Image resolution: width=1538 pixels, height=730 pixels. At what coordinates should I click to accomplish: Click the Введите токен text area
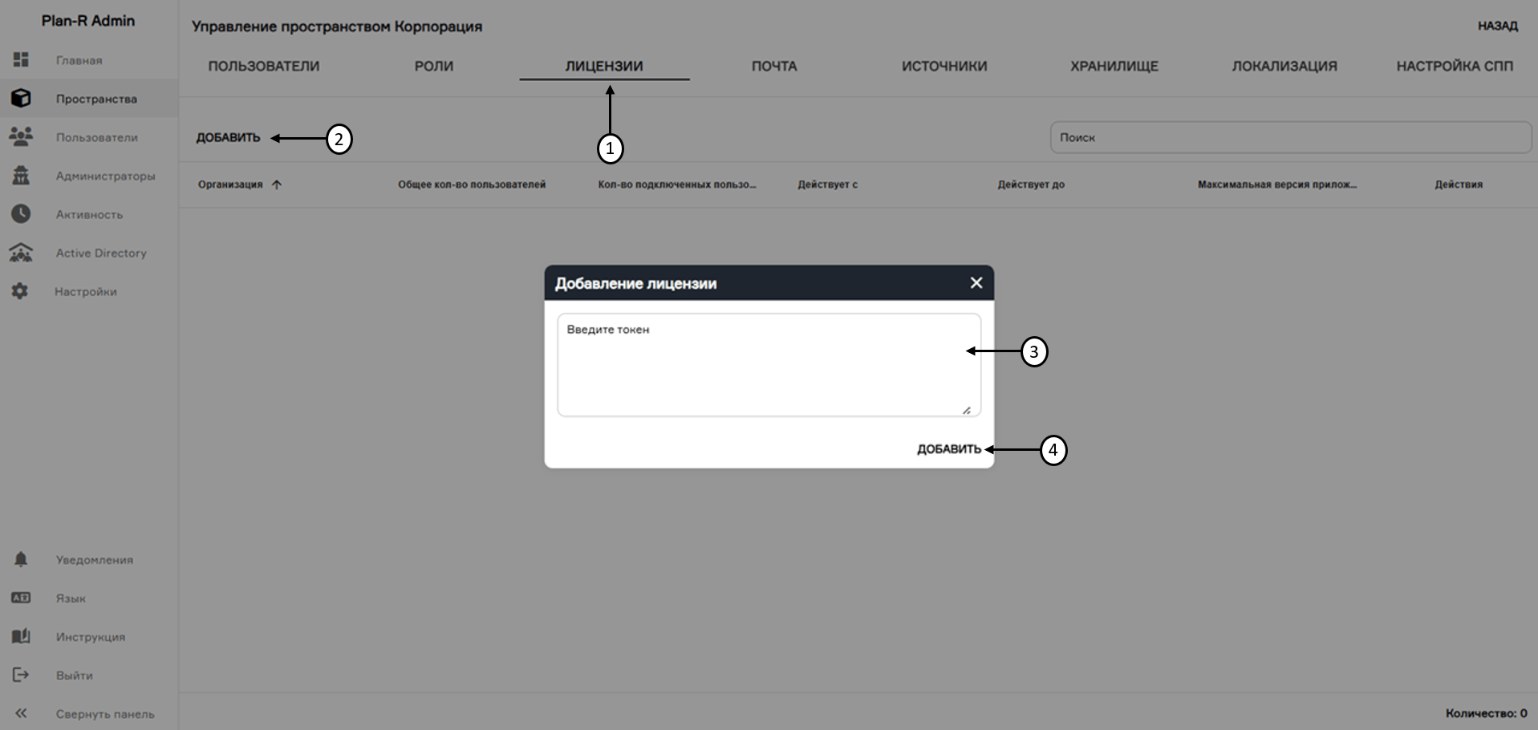[768, 363]
